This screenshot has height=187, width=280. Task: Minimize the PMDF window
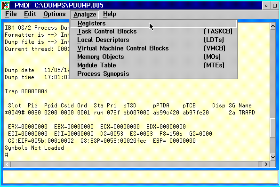tap(266, 6)
